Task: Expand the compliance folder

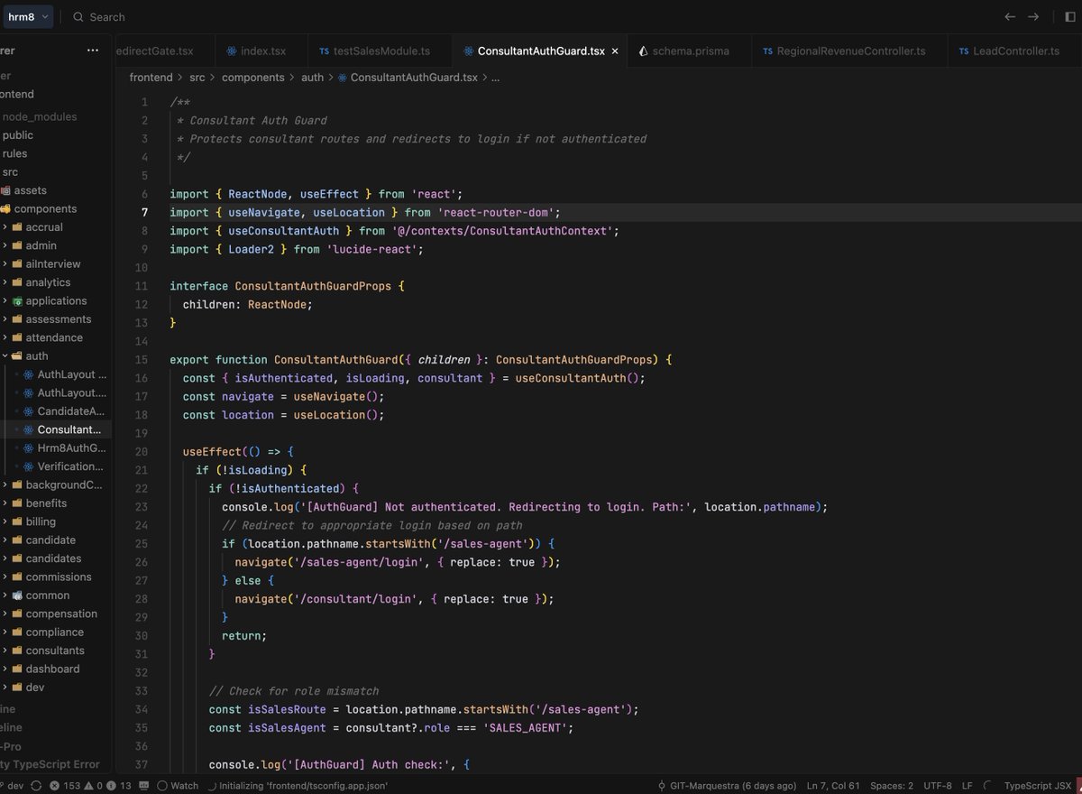Action: (x=54, y=632)
